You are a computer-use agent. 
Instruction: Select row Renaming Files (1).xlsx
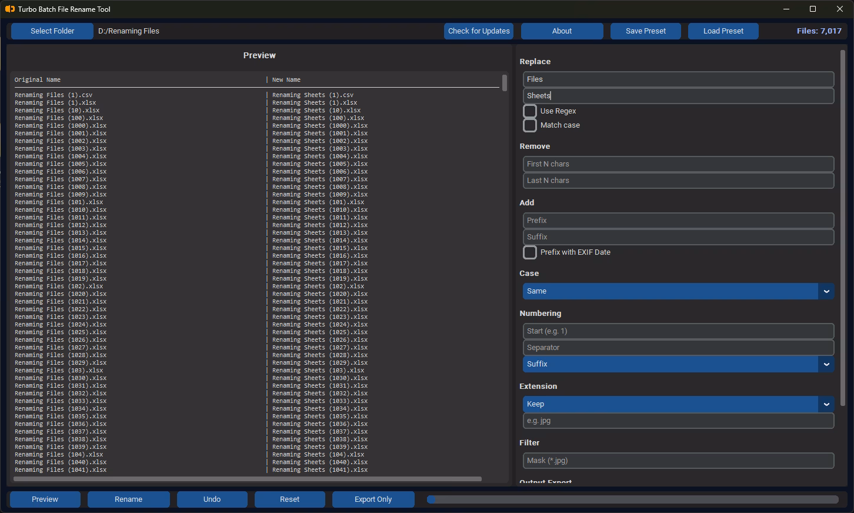55,102
